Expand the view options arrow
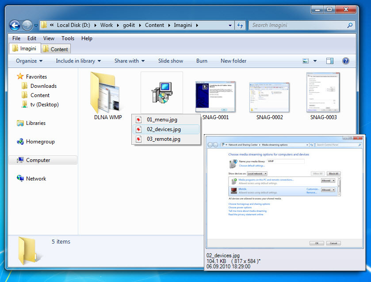Screen dimensions: 371x282 click(315, 61)
